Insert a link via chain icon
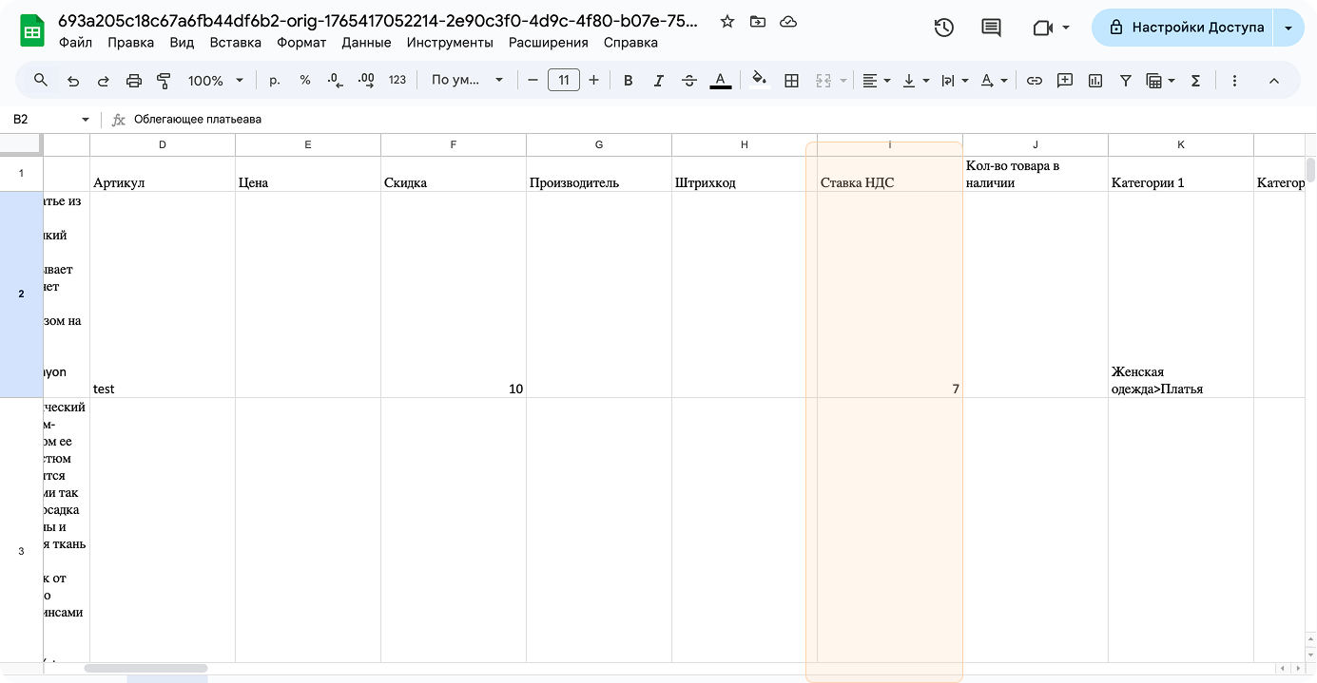1317x683 pixels. (1035, 81)
